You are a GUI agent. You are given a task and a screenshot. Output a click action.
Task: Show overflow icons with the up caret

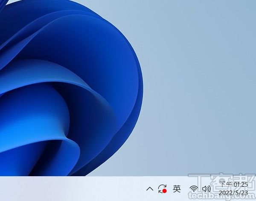[149, 189]
